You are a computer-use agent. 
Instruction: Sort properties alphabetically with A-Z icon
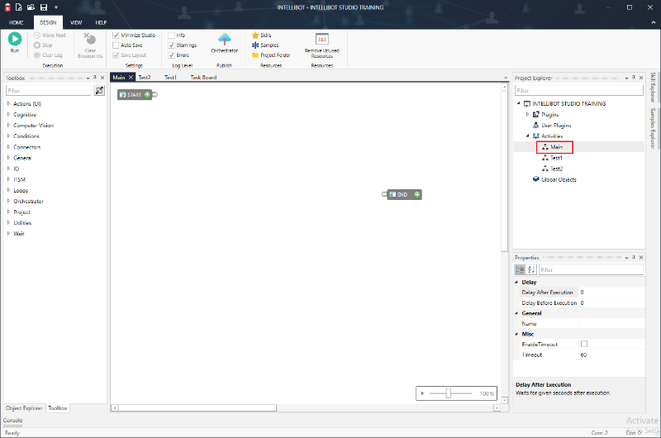tap(531, 269)
